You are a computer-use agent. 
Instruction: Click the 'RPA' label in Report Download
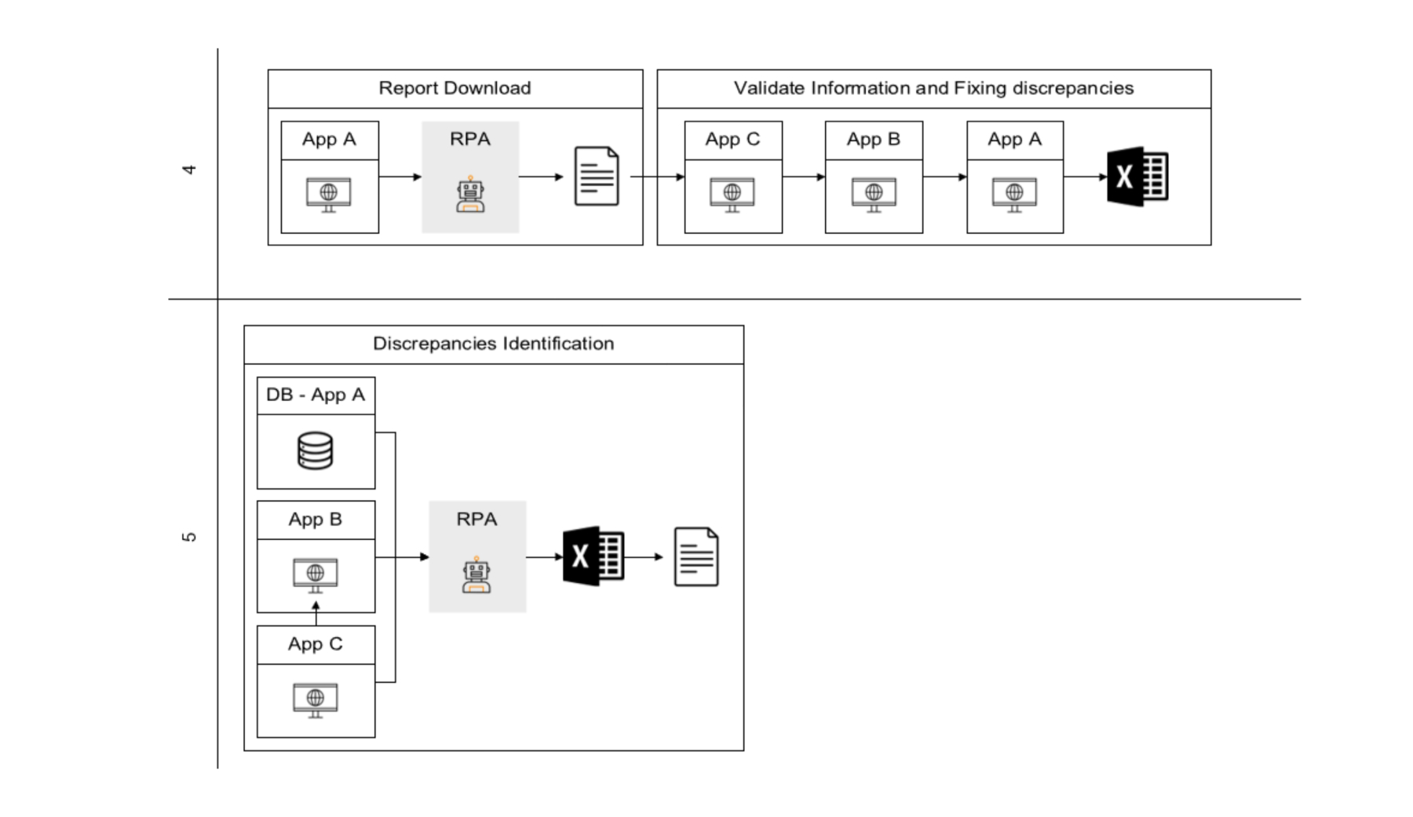tap(470, 139)
